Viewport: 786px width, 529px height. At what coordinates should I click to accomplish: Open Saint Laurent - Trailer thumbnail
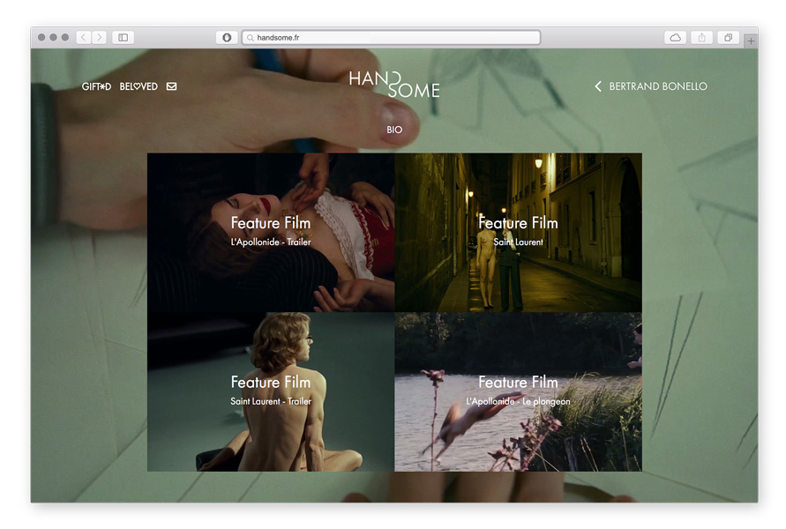(271, 391)
